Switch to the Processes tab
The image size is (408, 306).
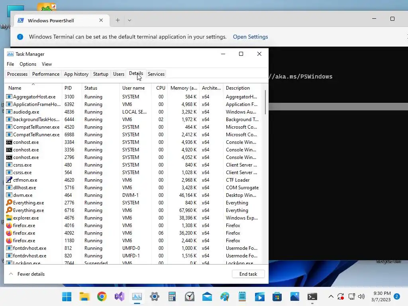coord(17,74)
